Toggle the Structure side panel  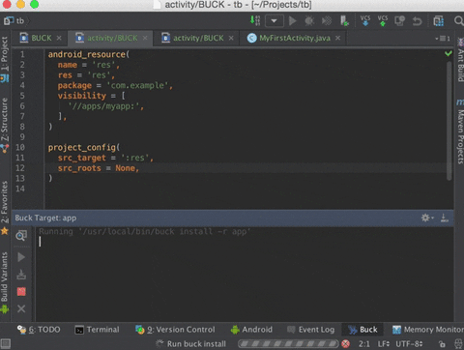coord(5,125)
